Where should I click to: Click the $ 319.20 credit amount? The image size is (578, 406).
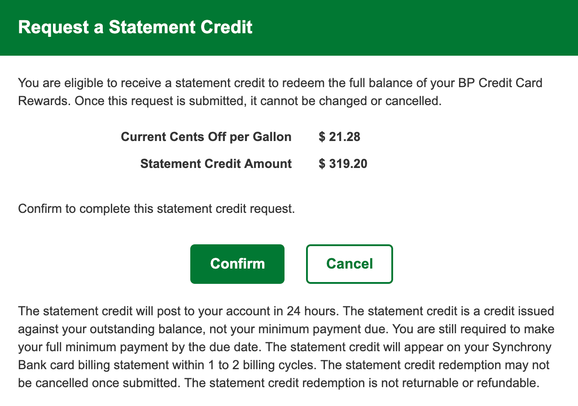[x=343, y=164]
